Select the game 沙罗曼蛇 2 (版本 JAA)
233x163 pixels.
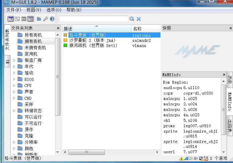[x=92, y=40]
